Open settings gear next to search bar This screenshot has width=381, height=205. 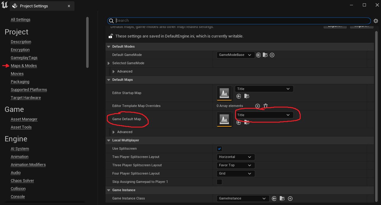coord(376,21)
